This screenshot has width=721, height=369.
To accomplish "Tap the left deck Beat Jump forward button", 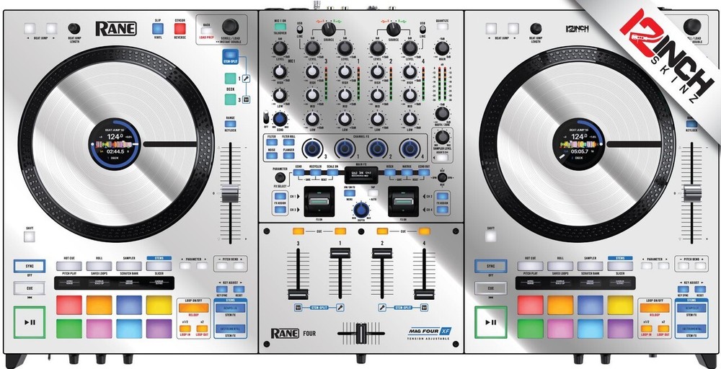I will tap(51, 29).
